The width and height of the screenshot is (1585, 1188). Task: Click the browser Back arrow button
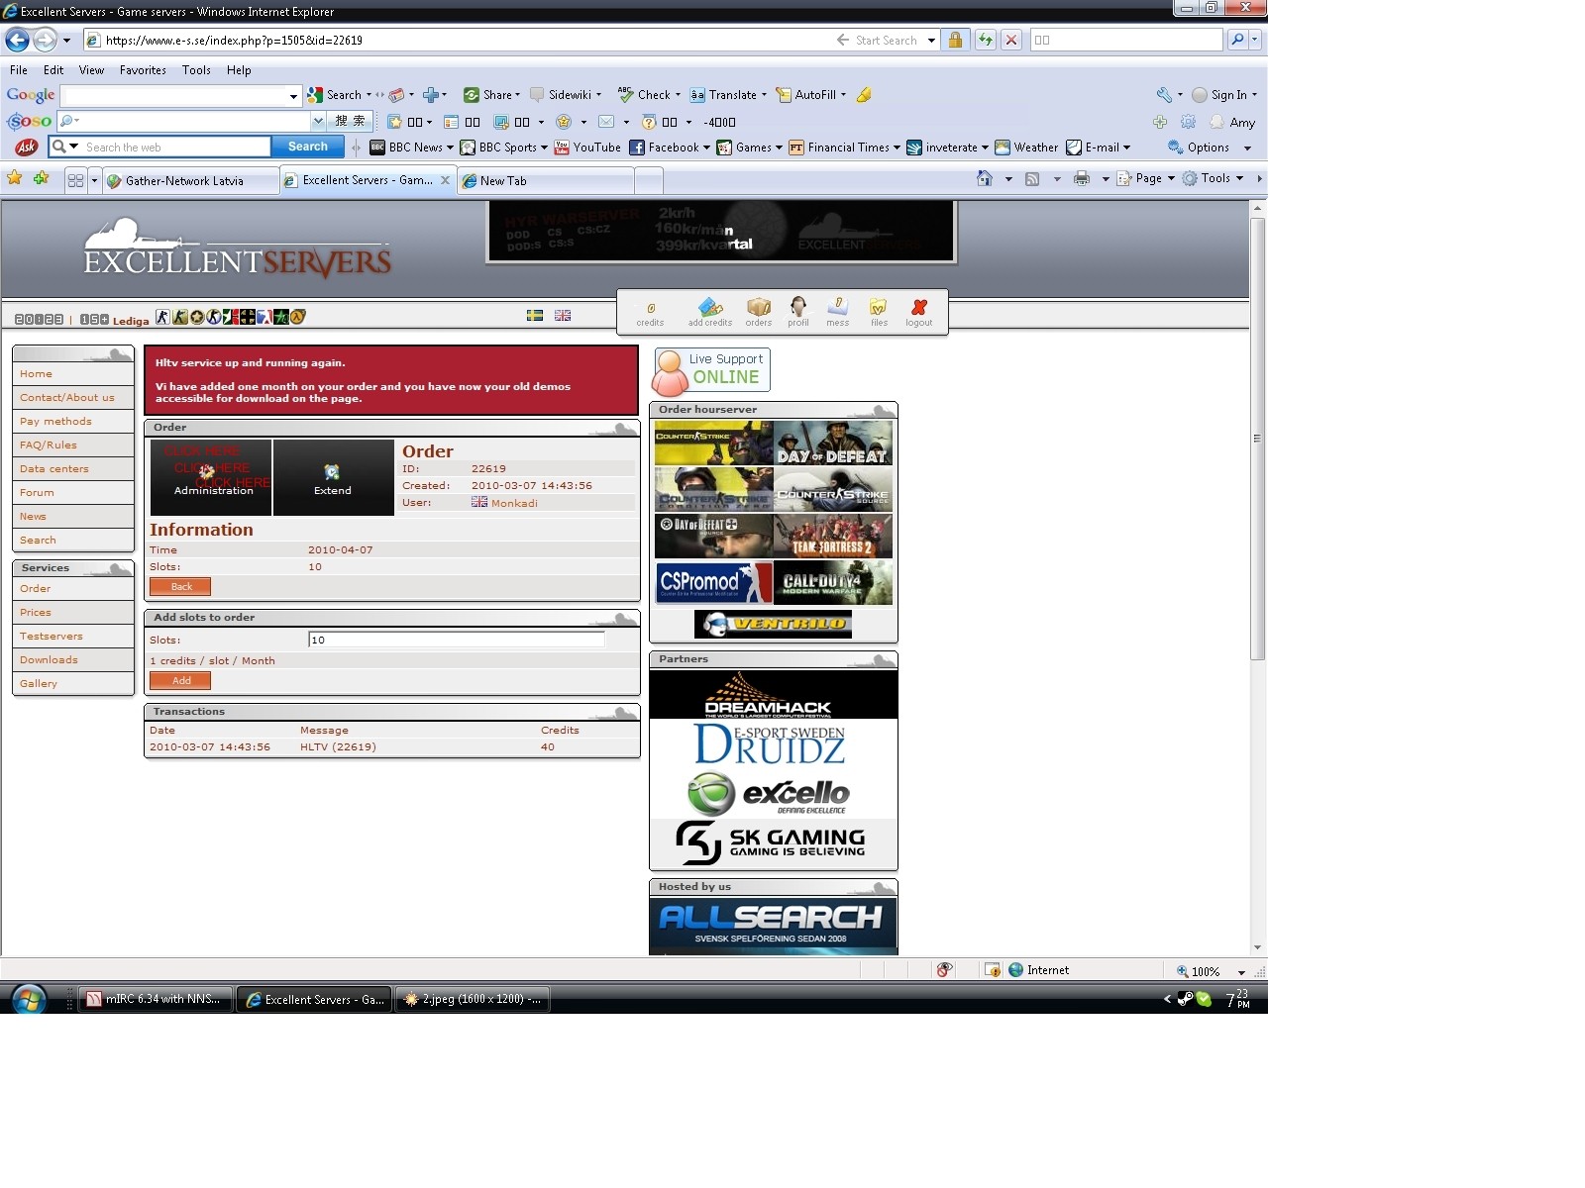[17, 40]
